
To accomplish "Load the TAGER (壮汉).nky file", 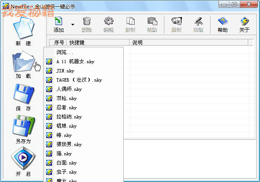I will coord(79,80).
